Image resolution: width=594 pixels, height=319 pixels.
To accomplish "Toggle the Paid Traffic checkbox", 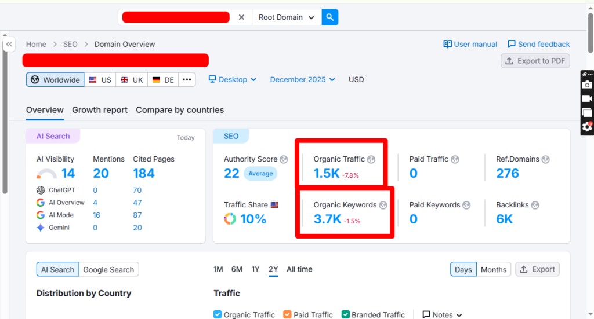I will point(287,314).
